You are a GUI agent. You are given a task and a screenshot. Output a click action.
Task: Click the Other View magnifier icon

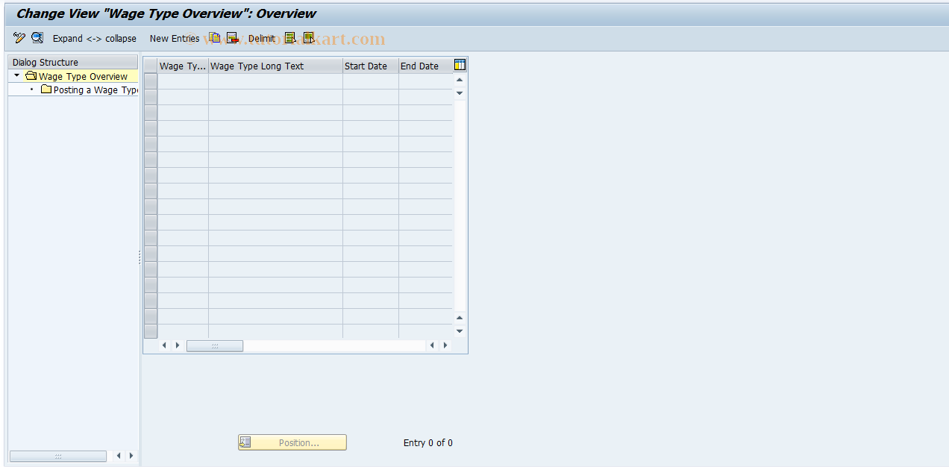pos(37,38)
